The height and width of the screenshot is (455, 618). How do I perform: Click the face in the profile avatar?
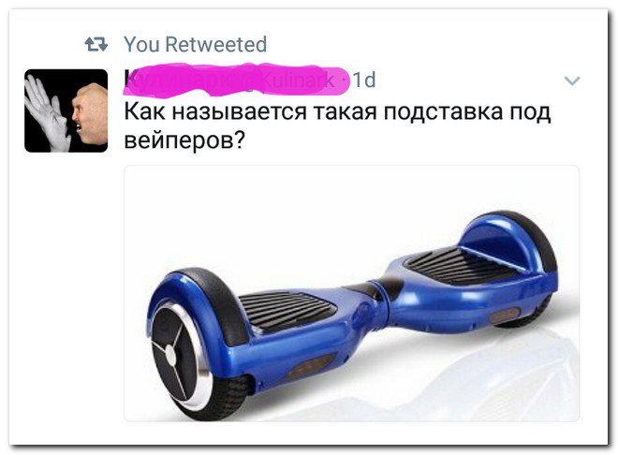pos(90,114)
